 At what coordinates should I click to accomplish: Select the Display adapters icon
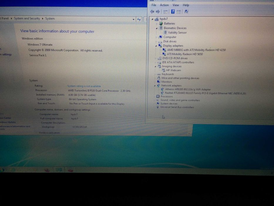coord(160,46)
